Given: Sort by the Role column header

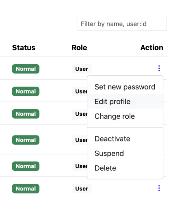Looking at the screenshot, I should [x=79, y=48].
